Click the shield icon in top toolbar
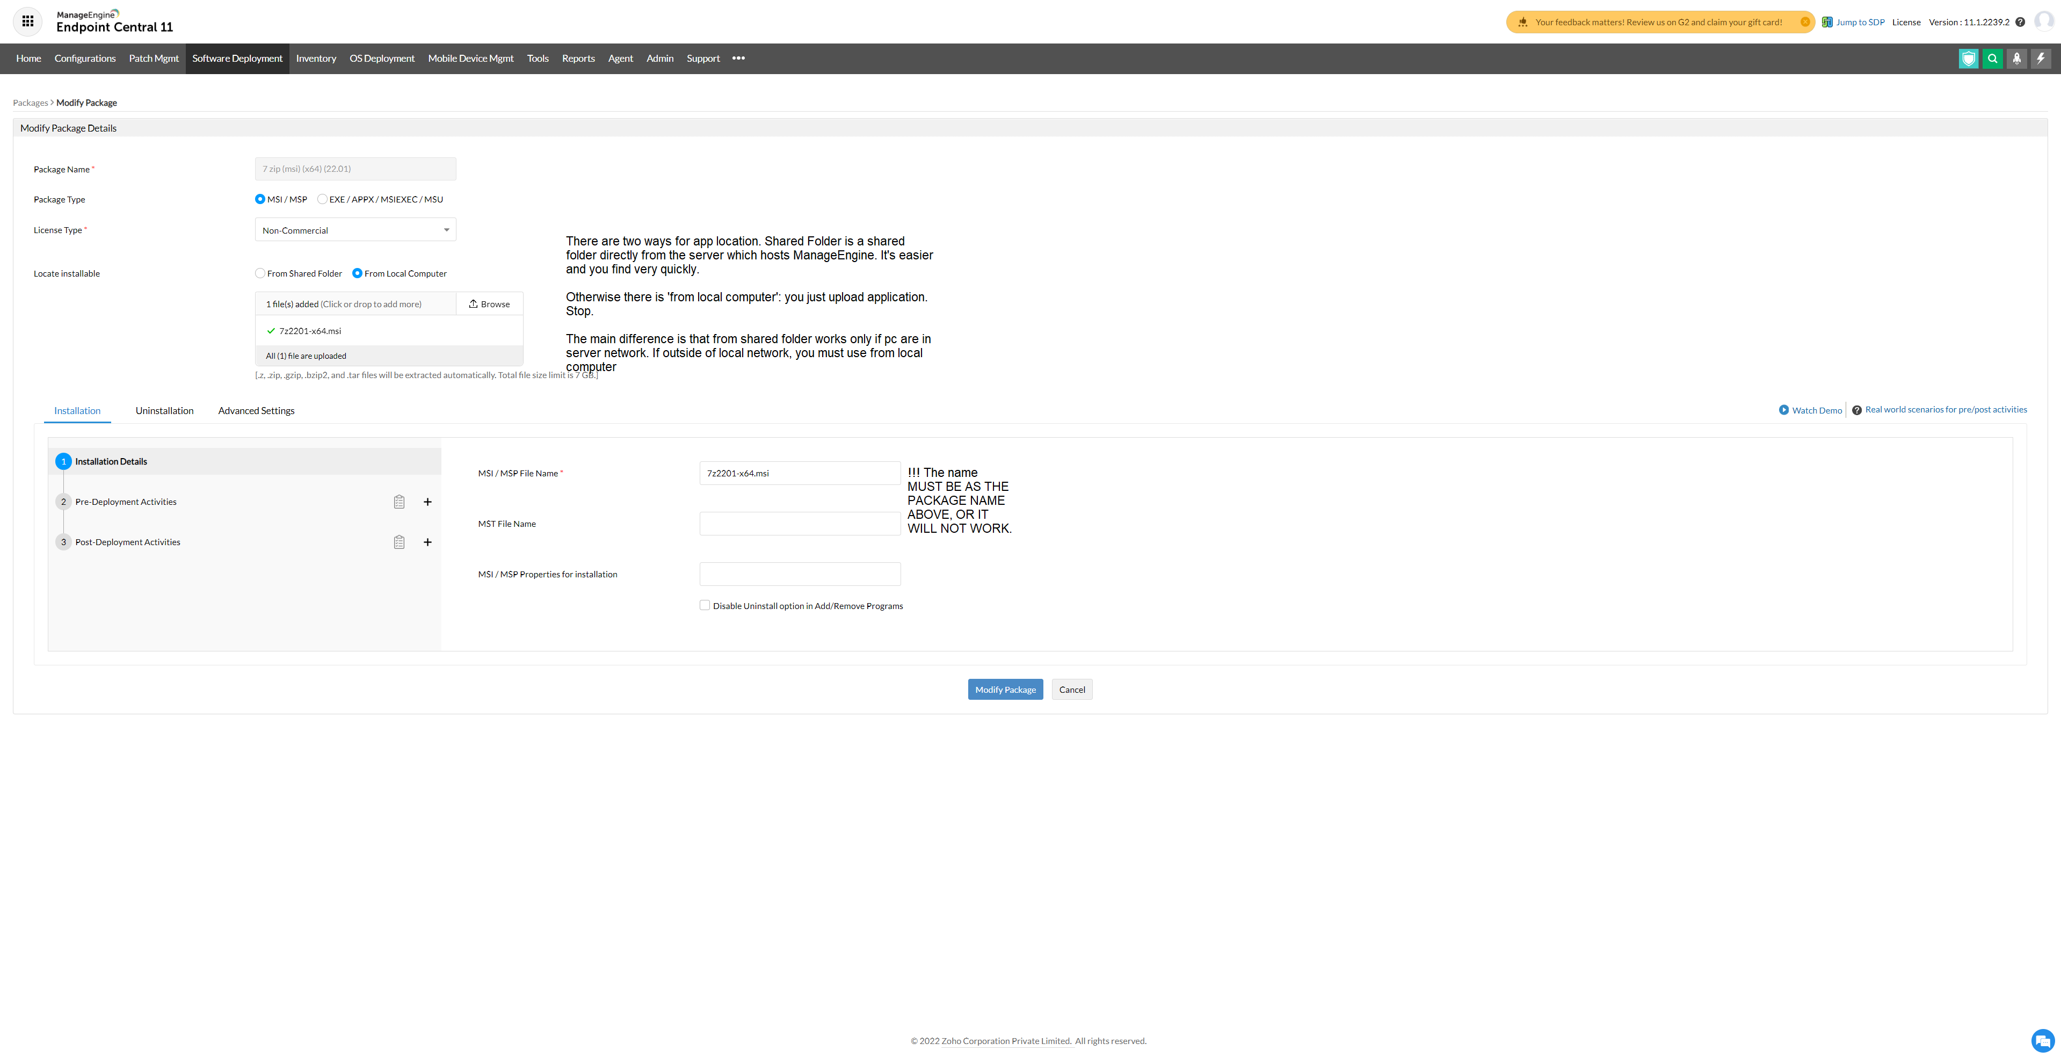Screen dimensions: 2061x1058 click(x=1968, y=59)
